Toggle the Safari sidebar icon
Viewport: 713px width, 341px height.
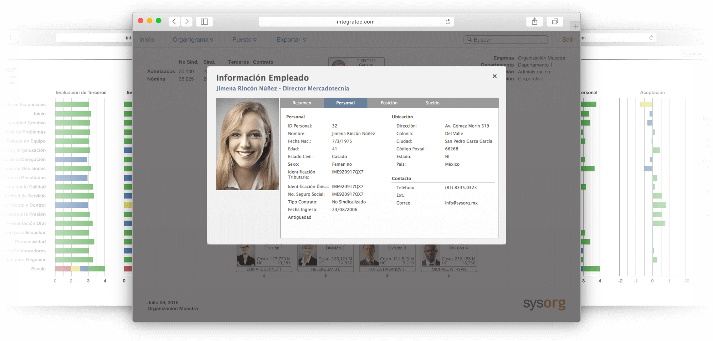coord(204,21)
